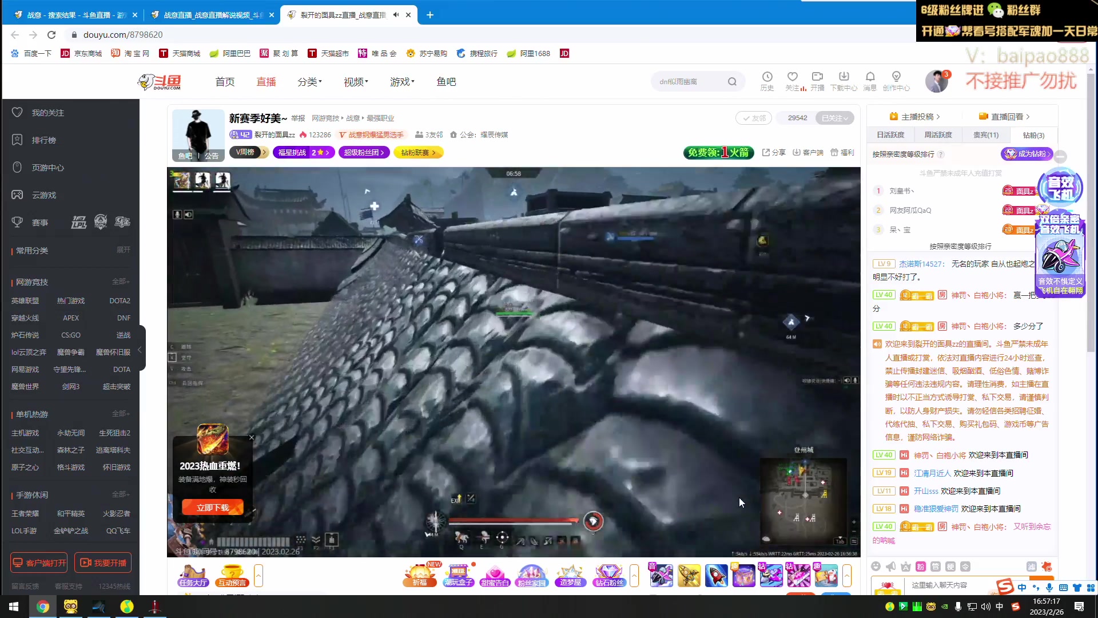Open the 互动预言 trophy icon
Screen dimensions: 1098x618
[232, 576]
